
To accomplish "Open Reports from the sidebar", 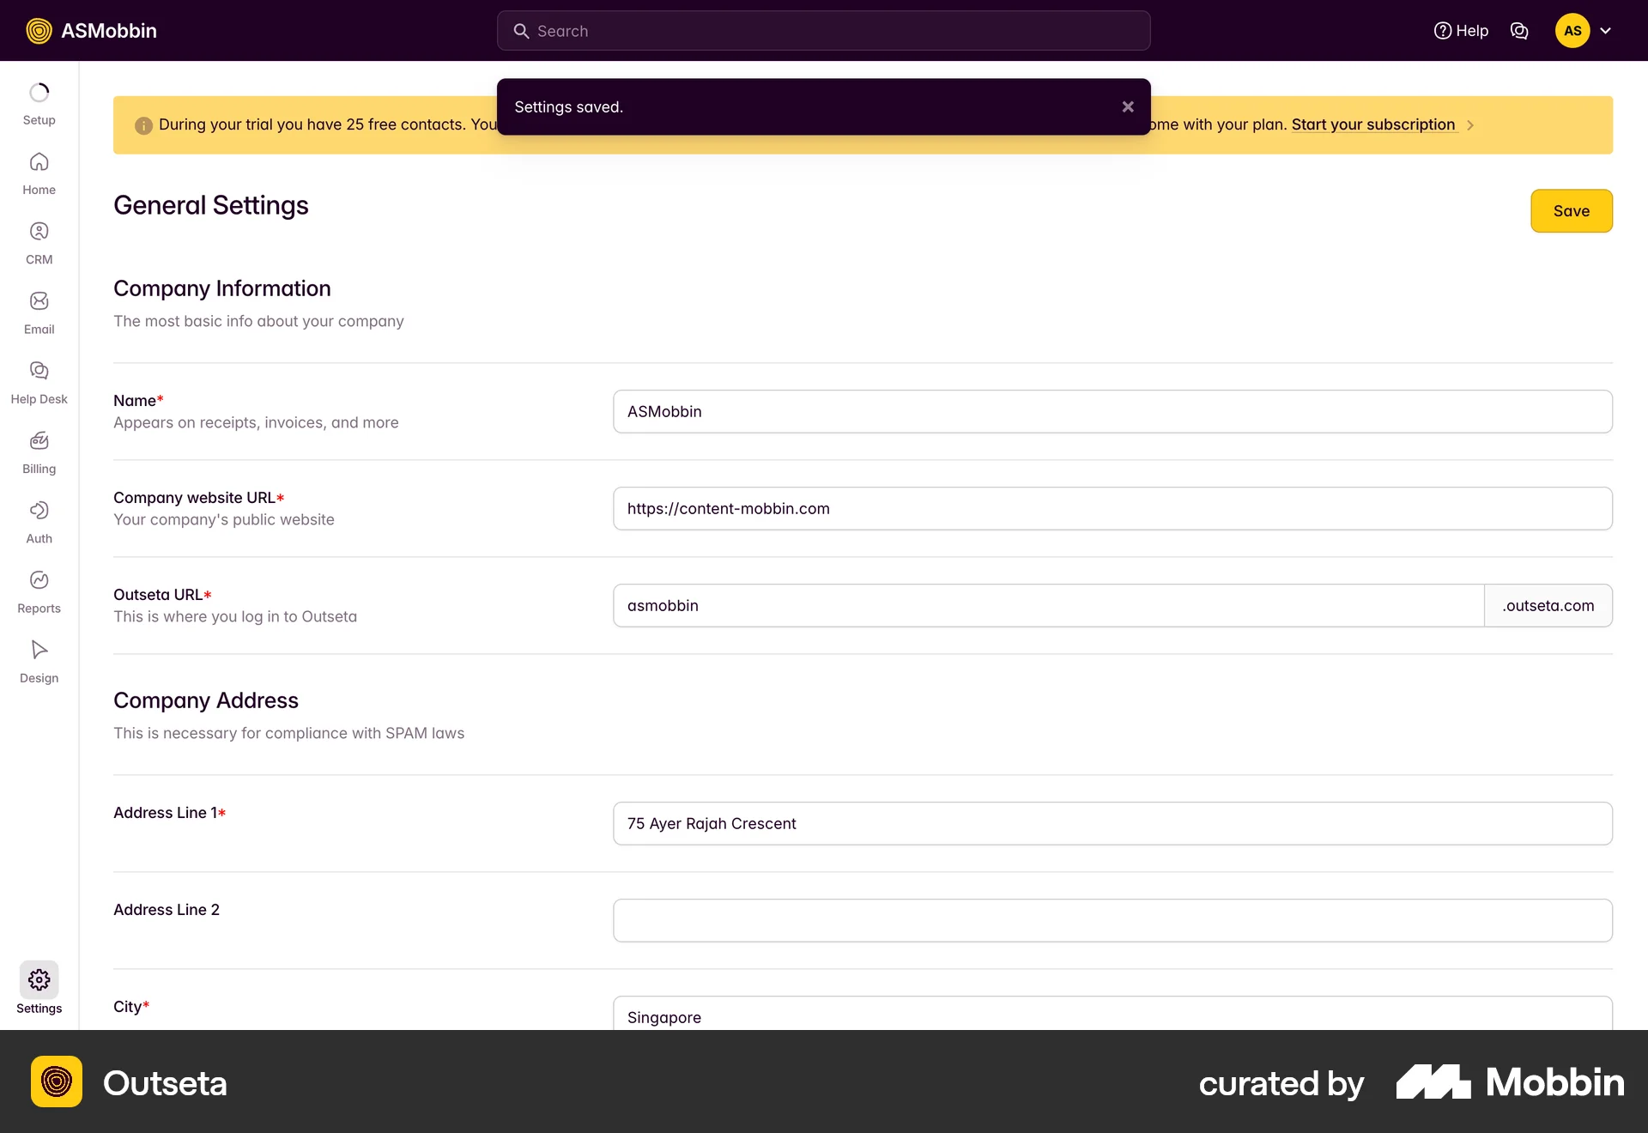I will pos(39,591).
